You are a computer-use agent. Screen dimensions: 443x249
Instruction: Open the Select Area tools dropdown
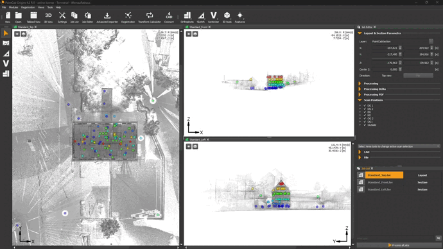coord(399,146)
